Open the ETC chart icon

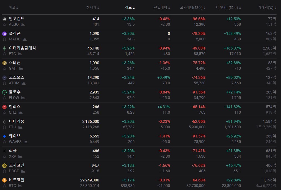tap(20, 54)
